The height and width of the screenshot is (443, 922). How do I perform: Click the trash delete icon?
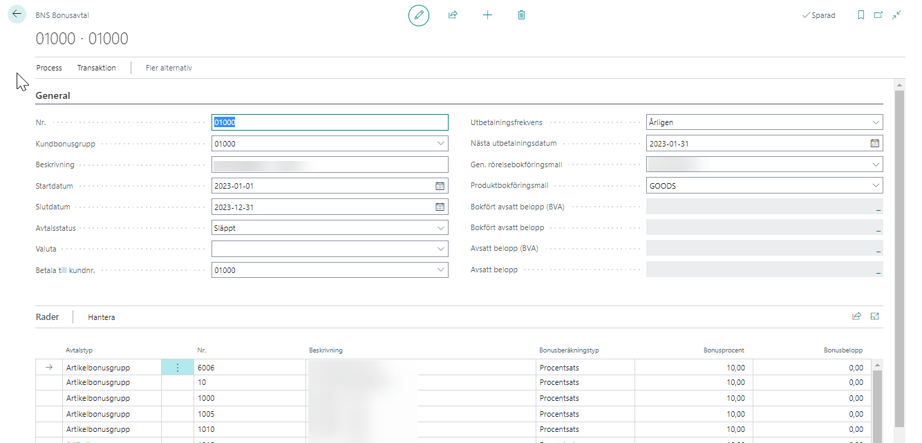coord(522,15)
